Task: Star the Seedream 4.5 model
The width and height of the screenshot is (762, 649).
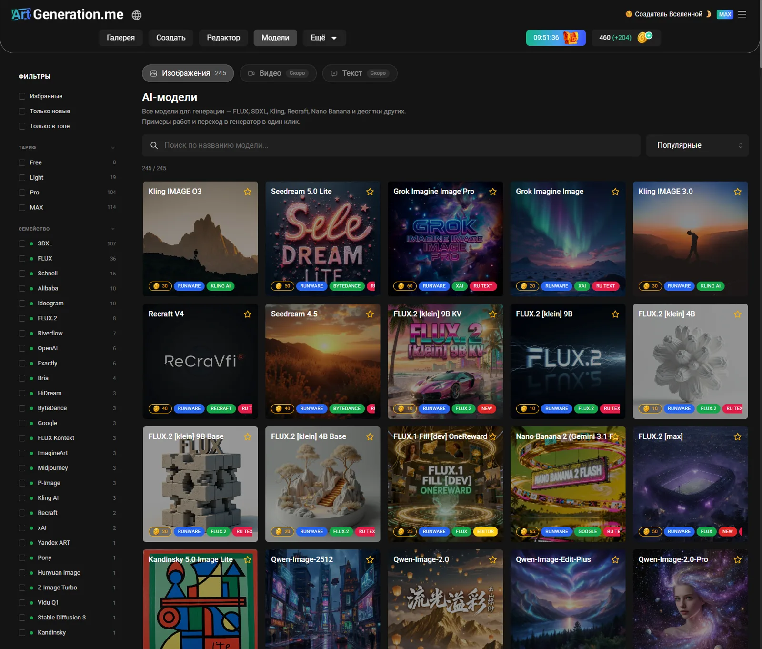Action: pyautogui.click(x=370, y=314)
